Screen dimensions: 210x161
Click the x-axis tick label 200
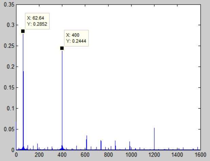pos(39,155)
